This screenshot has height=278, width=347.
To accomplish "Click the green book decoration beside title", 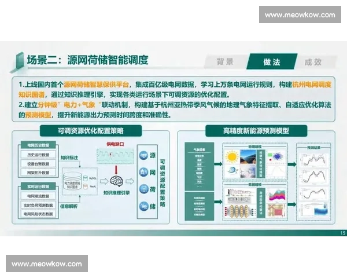I will 17,63.
